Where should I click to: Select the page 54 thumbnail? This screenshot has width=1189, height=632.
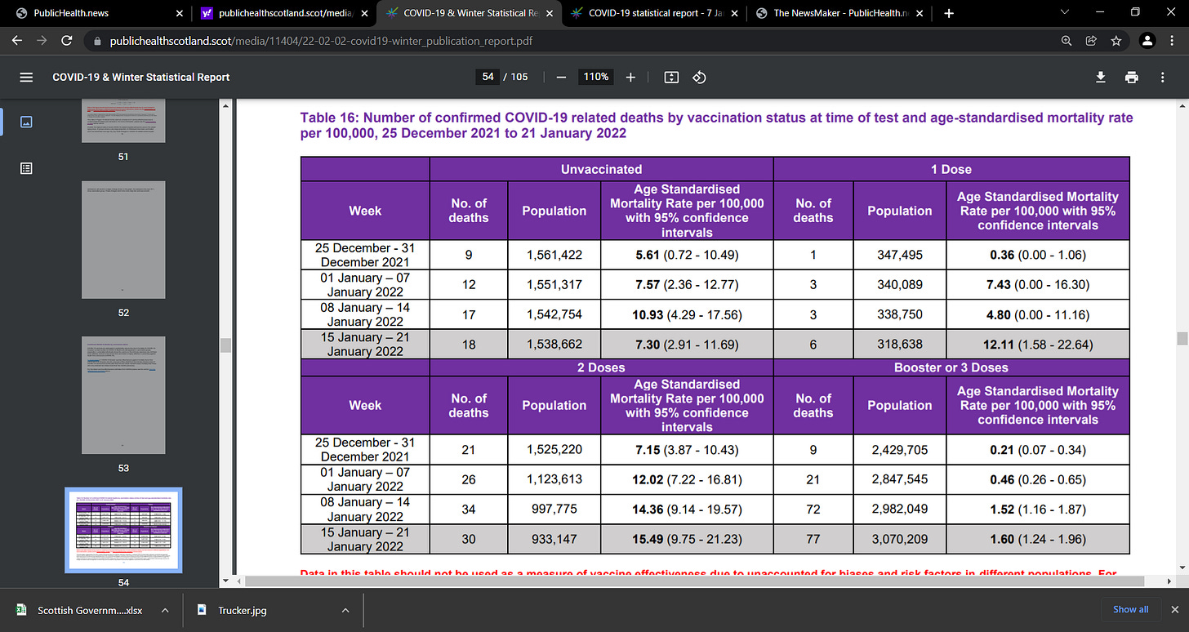[123, 530]
